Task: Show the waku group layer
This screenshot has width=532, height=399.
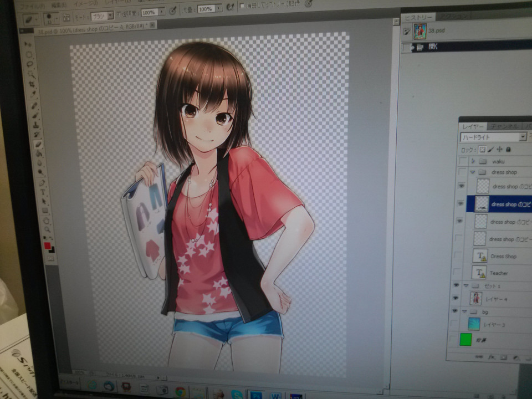Action: click(463, 161)
